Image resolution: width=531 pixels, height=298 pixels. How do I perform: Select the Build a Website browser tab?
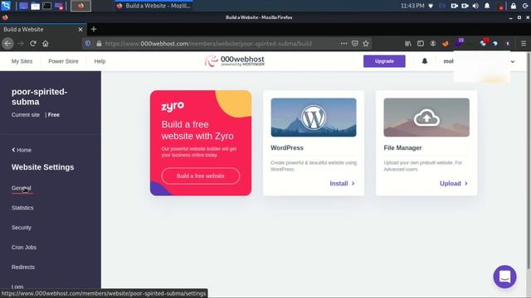pyautogui.click(x=42, y=30)
